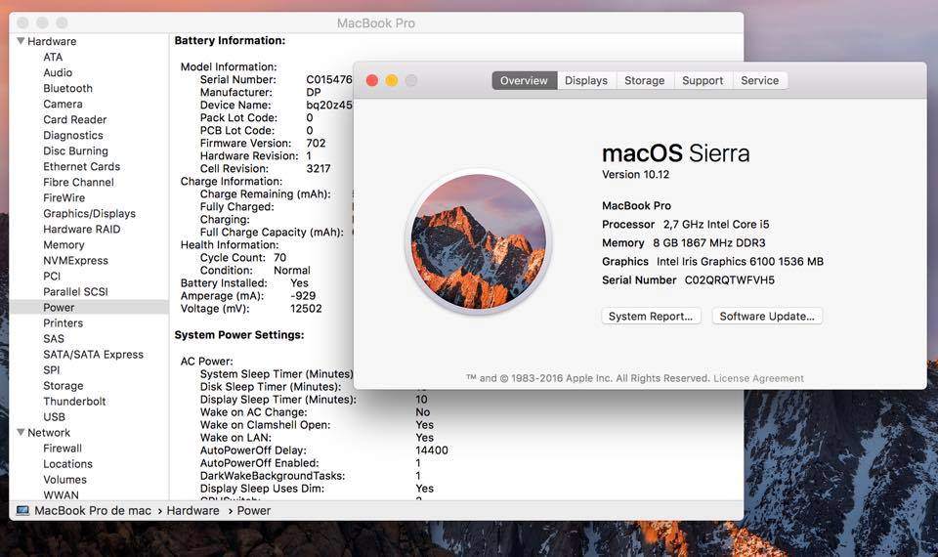Click the computer icon in the path bar
Image resolution: width=938 pixels, height=557 pixels.
(x=22, y=510)
